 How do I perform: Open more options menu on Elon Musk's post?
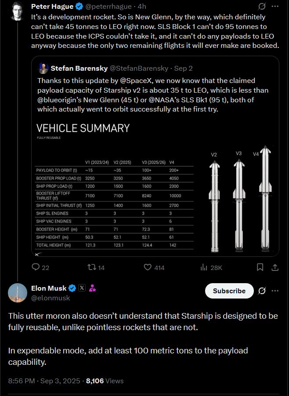[275, 291]
